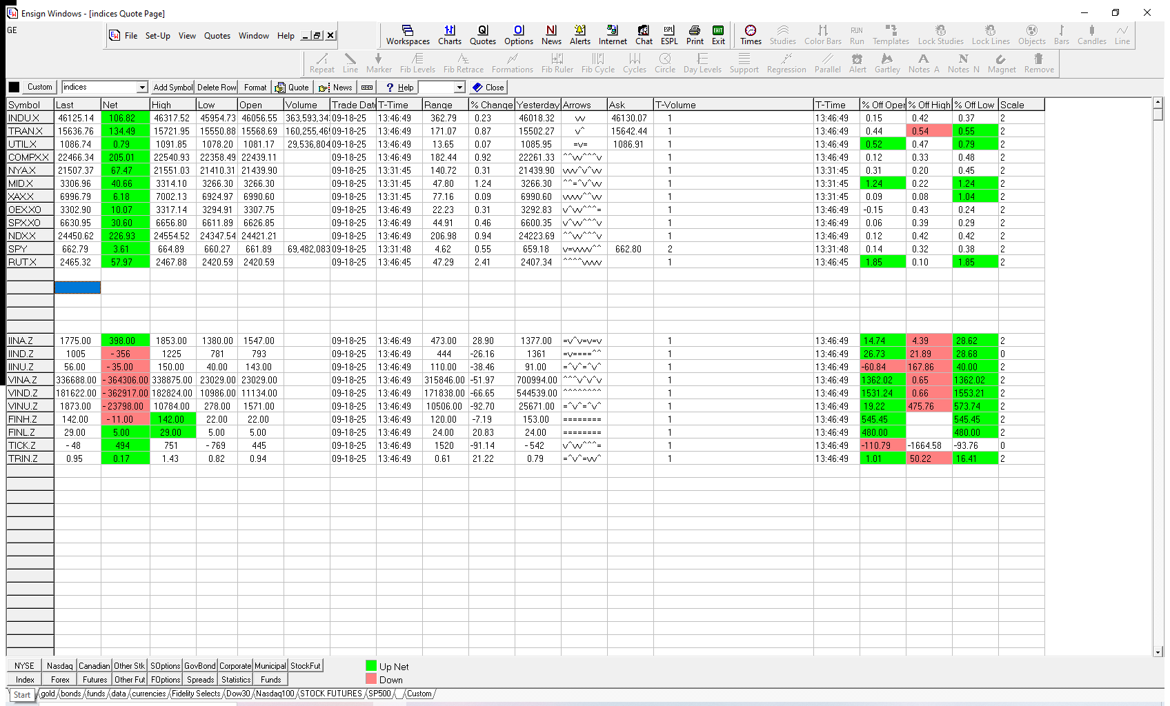
Task: Click the vertical scrollbar down arrow
Action: (x=1158, y=652)
